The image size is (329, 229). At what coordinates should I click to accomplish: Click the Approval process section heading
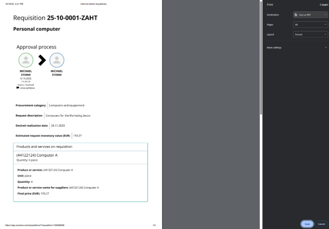(36, 47)
